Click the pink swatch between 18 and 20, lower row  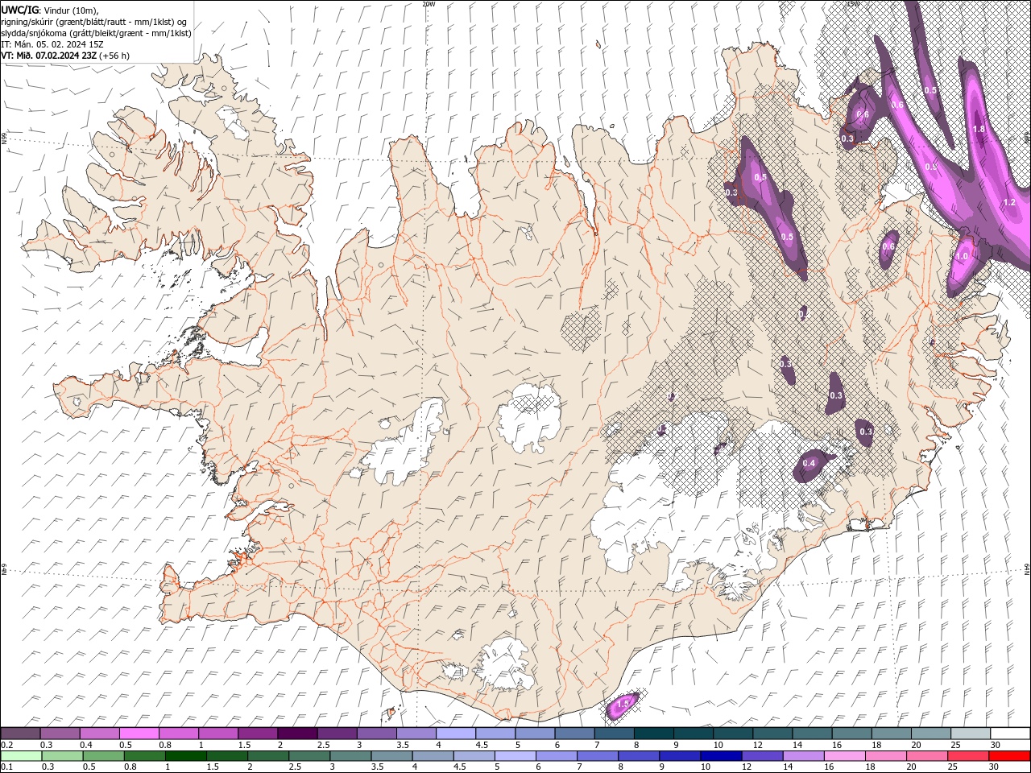point(884,756)
